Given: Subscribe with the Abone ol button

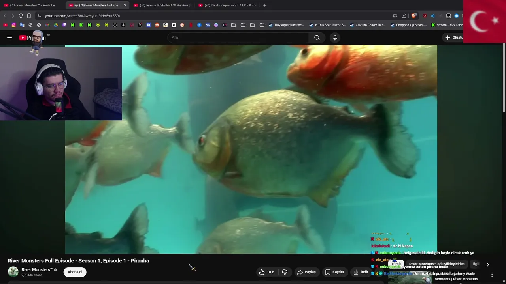Looking at the screenshot, I should pos(75,272).
